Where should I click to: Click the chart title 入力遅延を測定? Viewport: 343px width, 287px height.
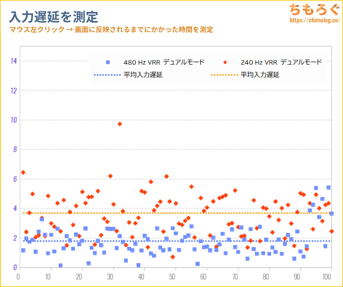tap(54, 17)
